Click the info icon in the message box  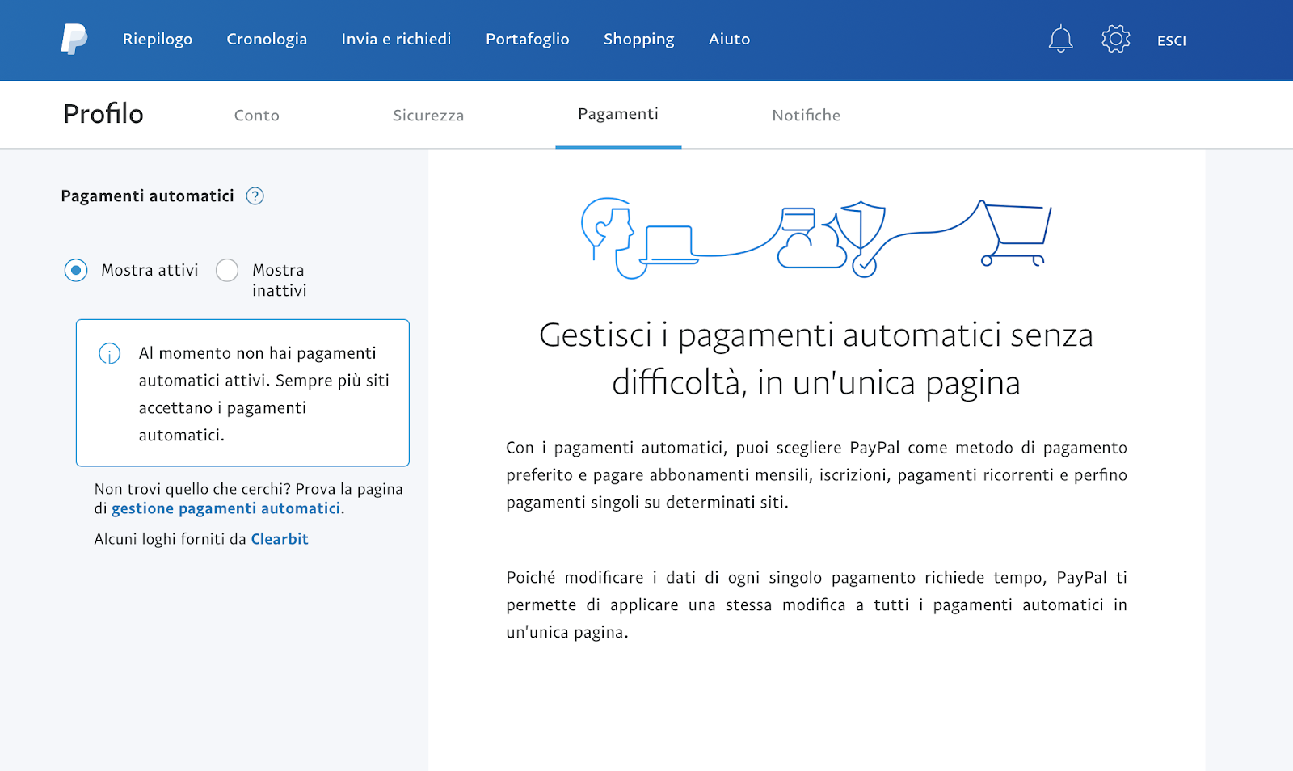coord(109,353)
